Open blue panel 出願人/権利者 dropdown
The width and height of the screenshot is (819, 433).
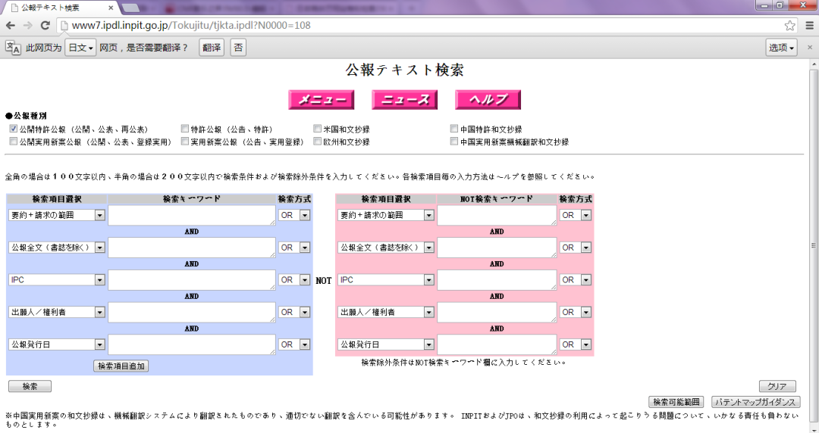(x=56, y=312)
